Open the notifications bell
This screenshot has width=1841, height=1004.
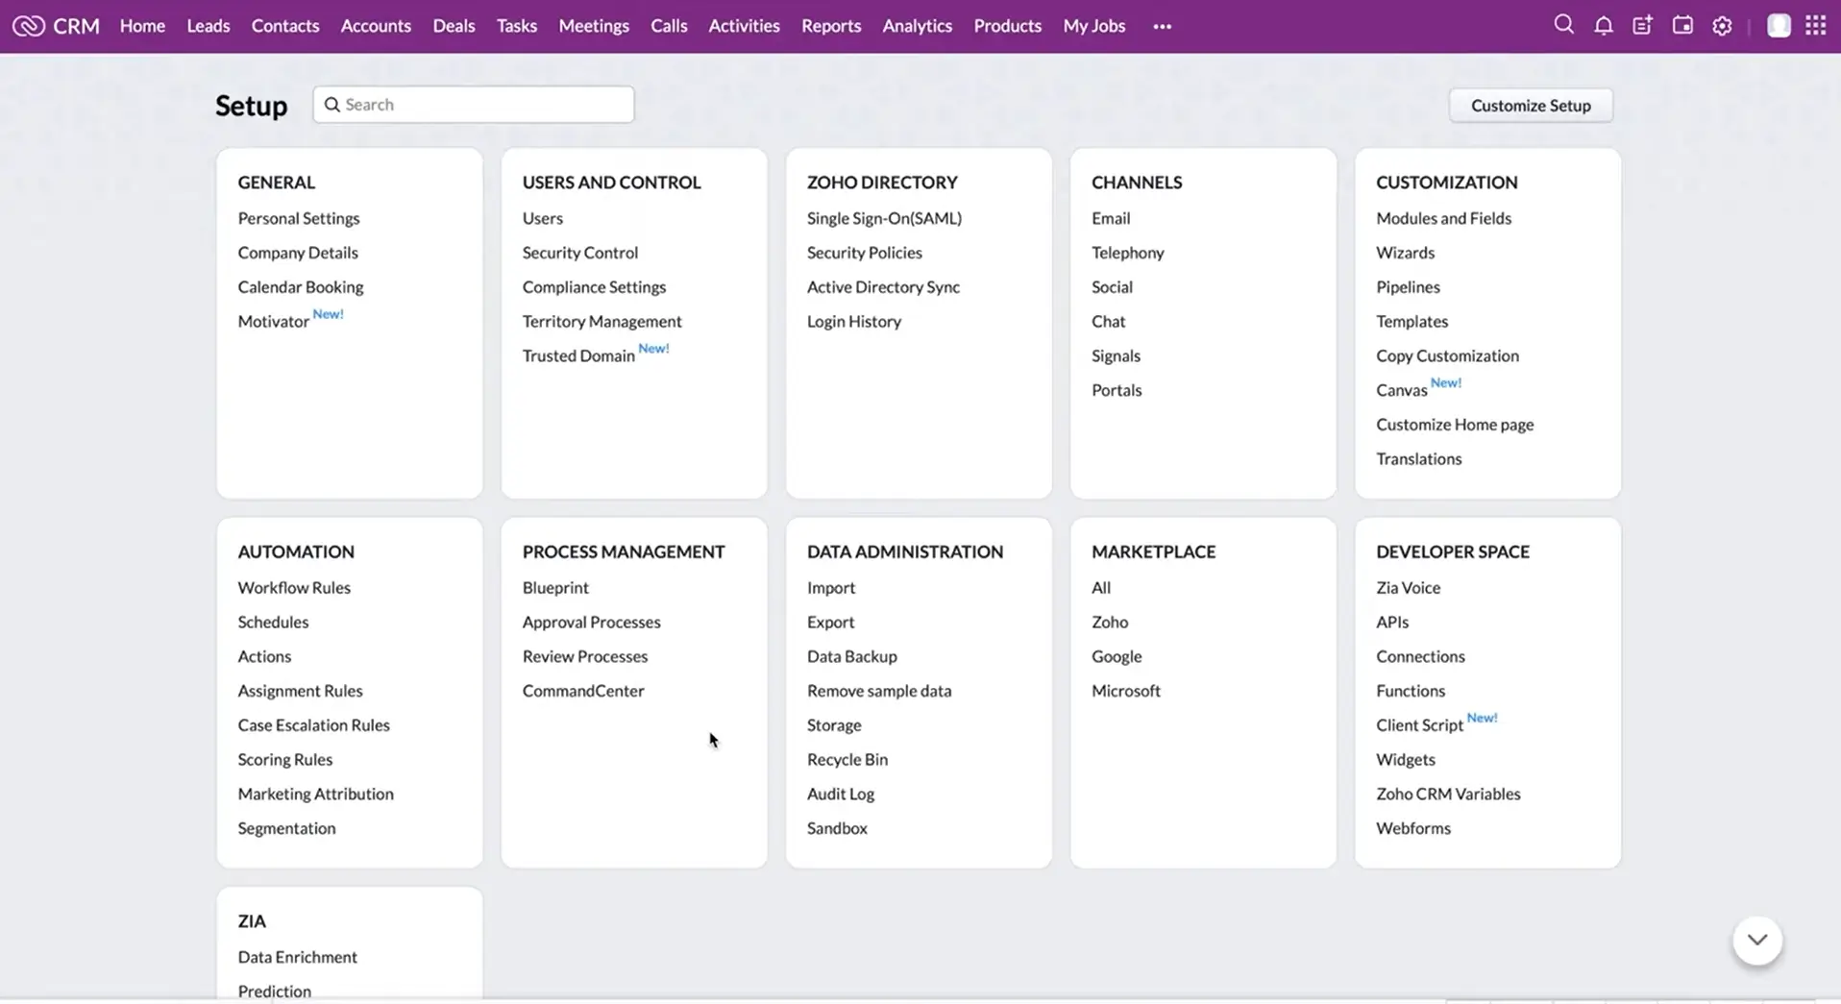tap(1603, 26)
